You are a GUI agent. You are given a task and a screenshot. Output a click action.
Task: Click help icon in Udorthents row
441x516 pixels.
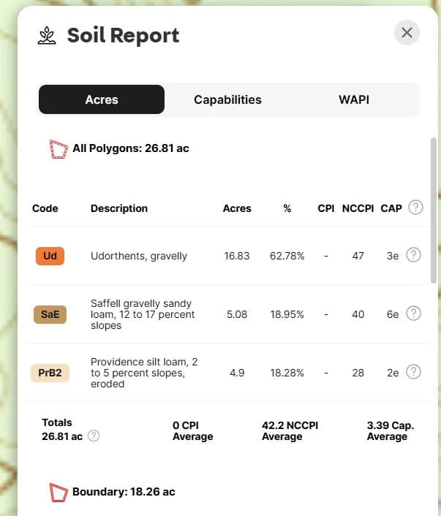pos(413,255)
